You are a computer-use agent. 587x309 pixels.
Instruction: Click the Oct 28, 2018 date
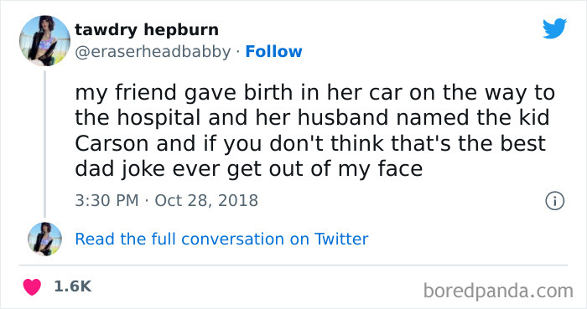(x=206, y=201)
